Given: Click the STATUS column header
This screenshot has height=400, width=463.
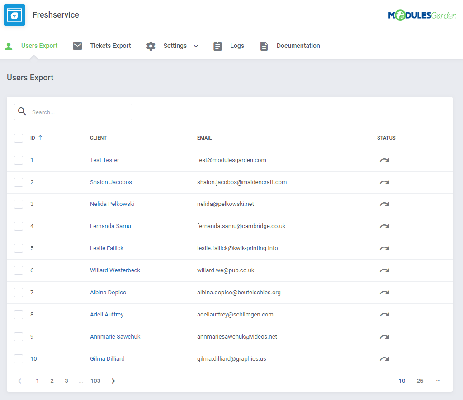Looking at the screenshot, I should pyautogui.click(x=386, y=138).
